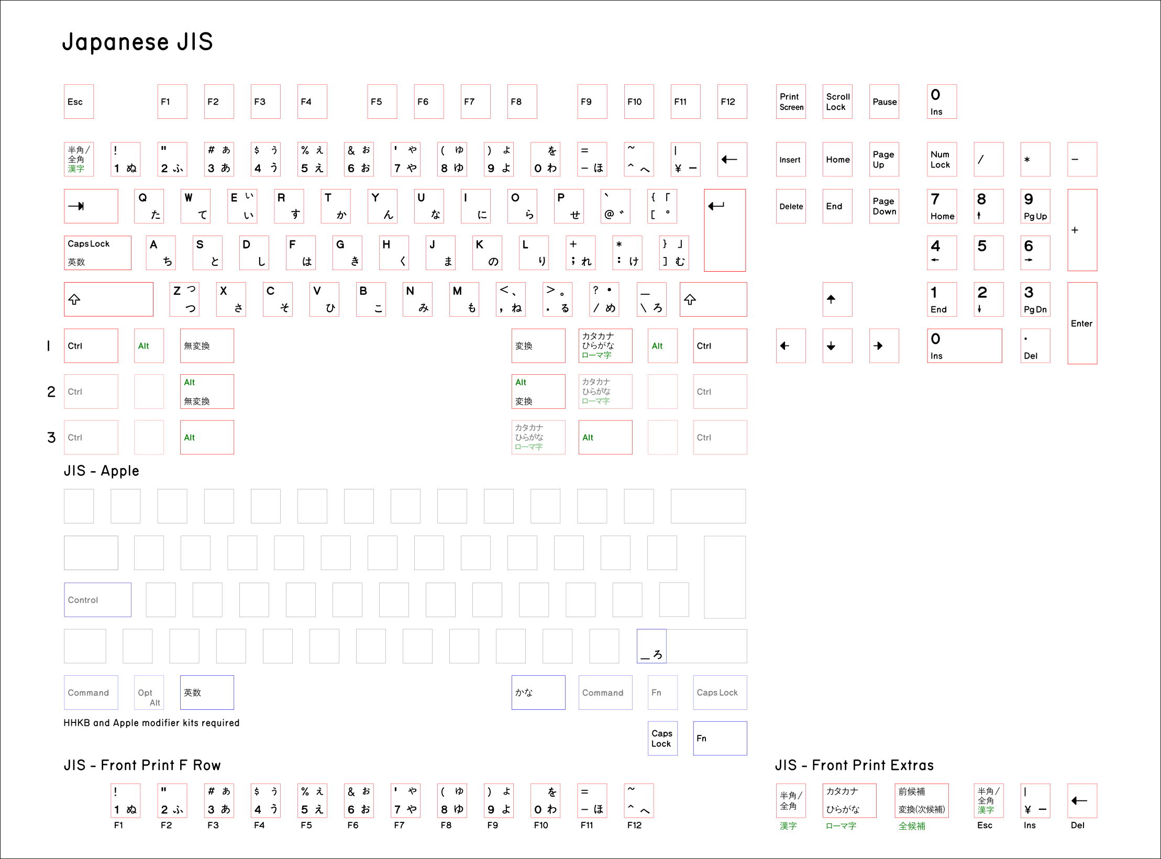The height and width of the screenshot is (859, 1161).
Task: Toggle the Caps Lock 英数 key
Action: (x=97, y=253)
